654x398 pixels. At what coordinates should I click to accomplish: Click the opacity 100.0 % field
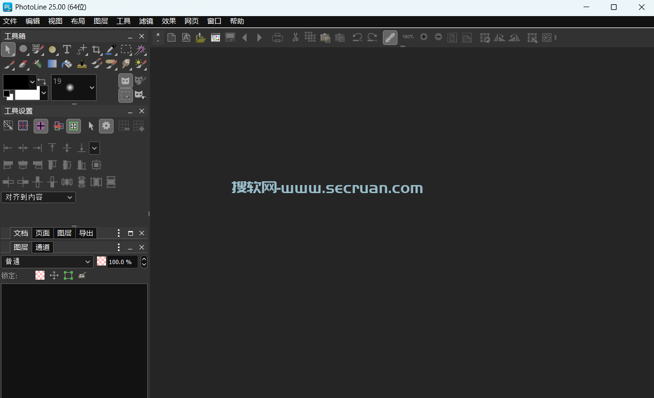point(123,262)
